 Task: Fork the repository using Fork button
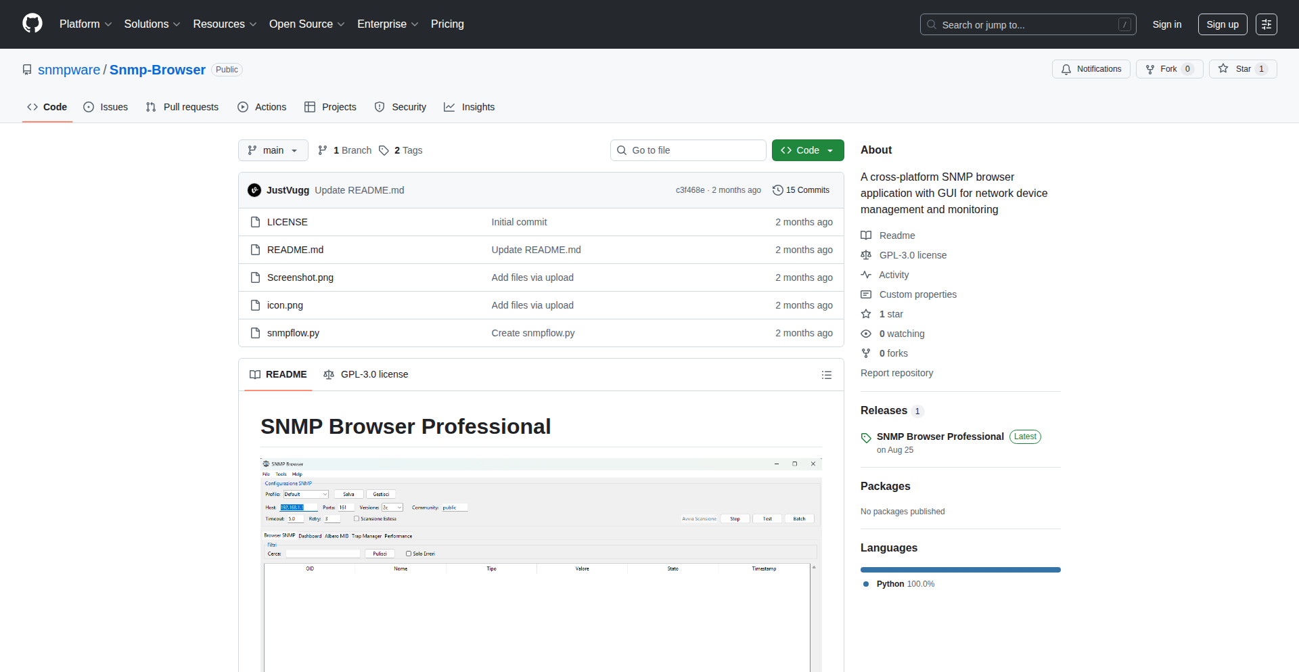[1168, 69]
